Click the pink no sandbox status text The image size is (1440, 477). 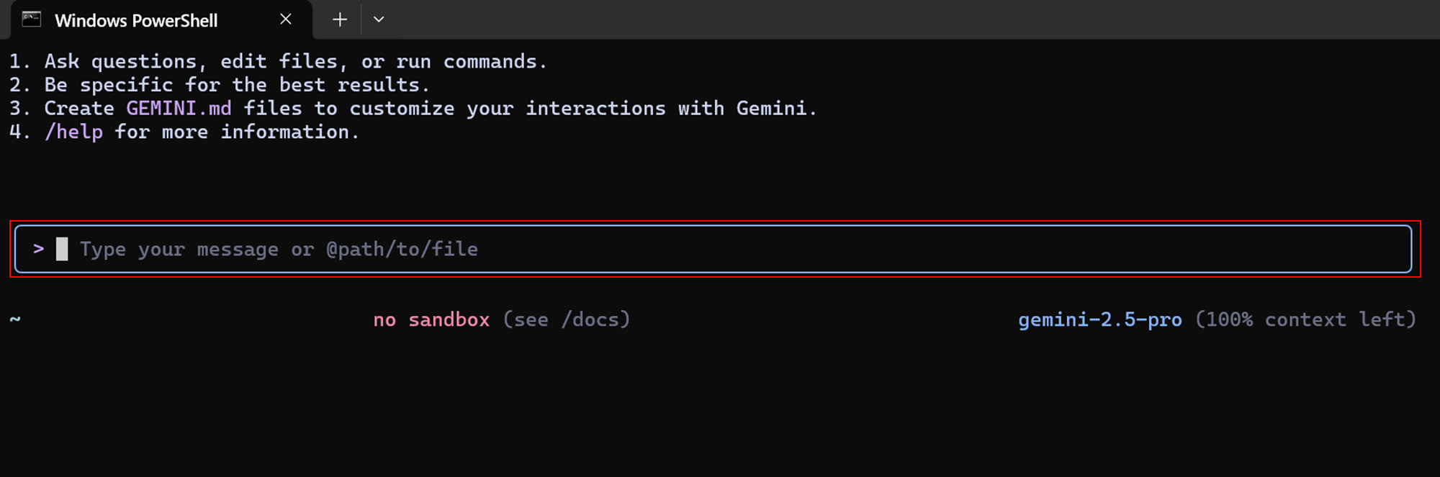(x=431, y=319)
